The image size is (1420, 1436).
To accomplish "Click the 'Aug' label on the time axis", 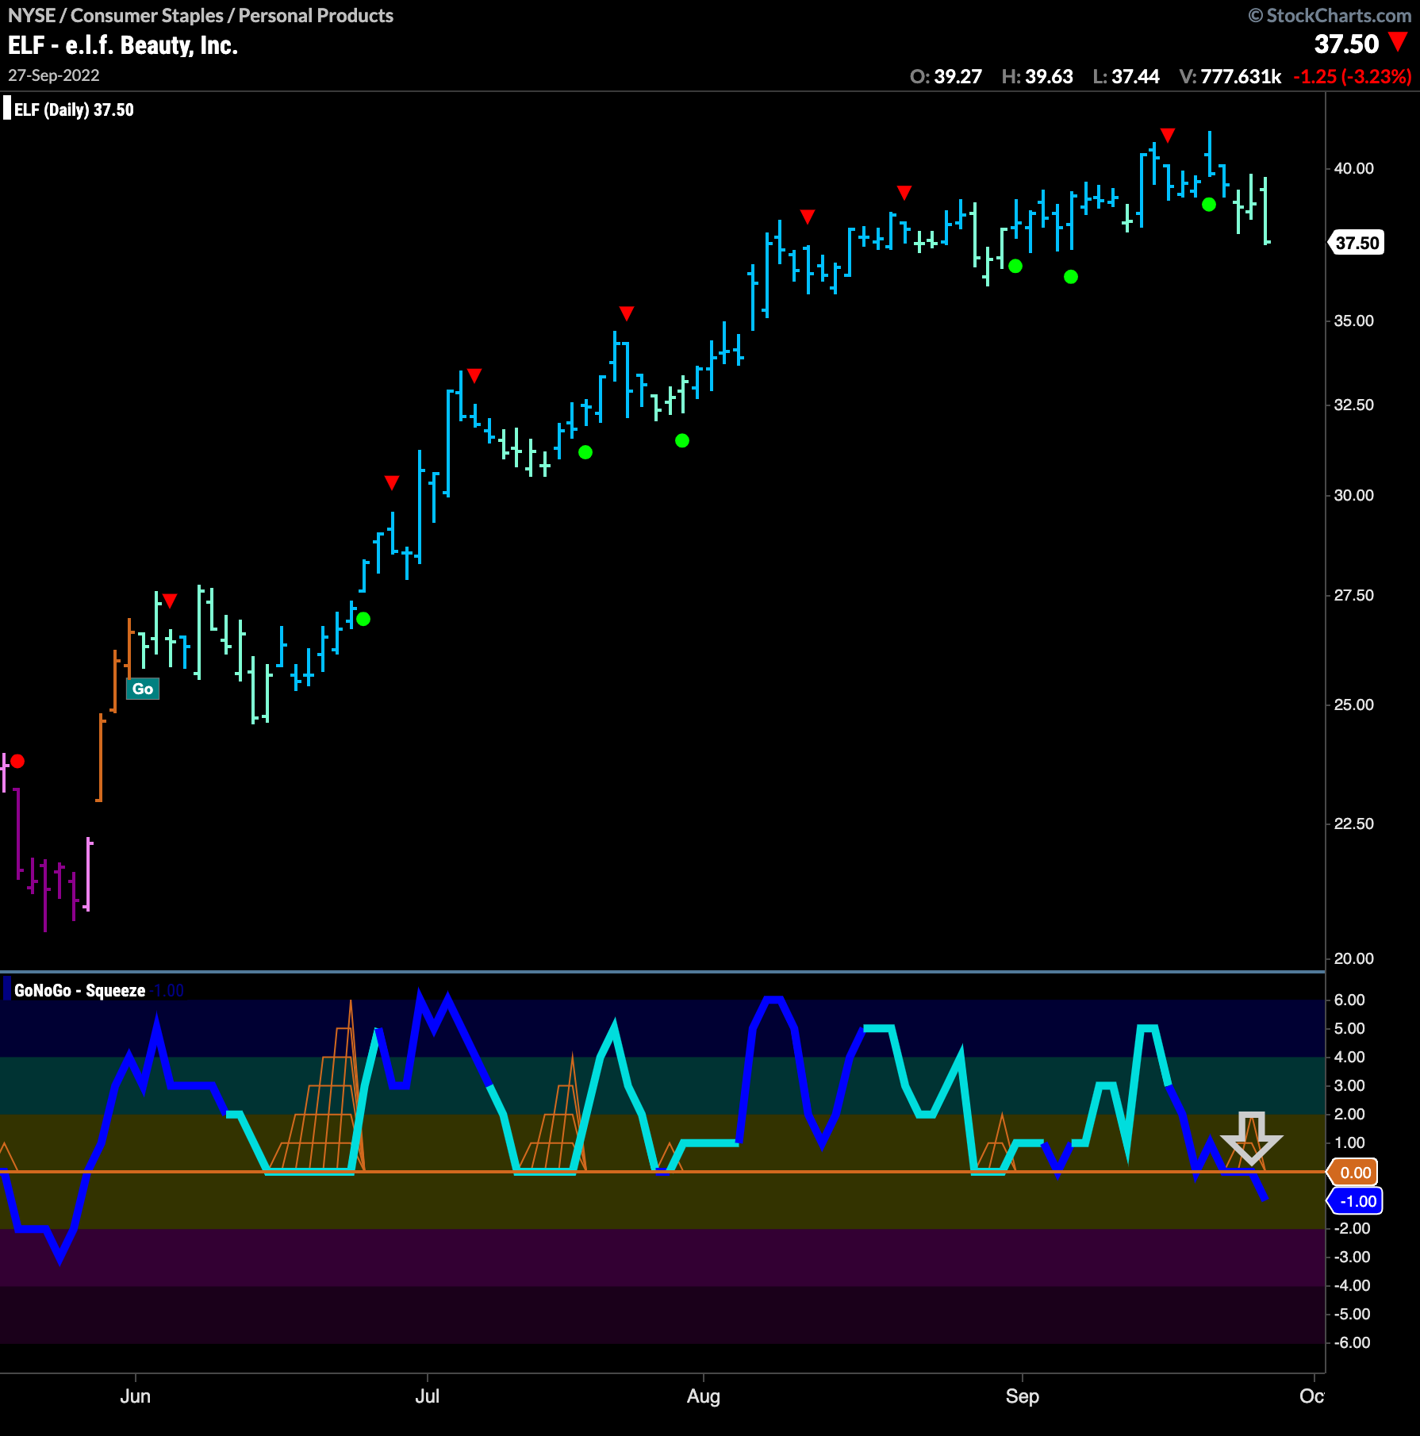I will pyautogui.click(x=704, y=1396).
